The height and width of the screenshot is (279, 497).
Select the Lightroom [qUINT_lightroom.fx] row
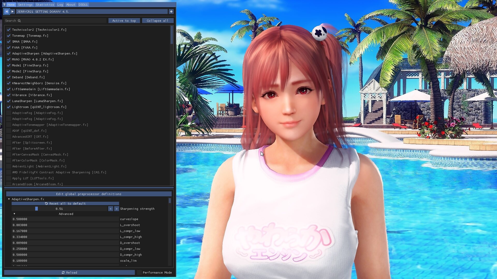coord(39,107)
